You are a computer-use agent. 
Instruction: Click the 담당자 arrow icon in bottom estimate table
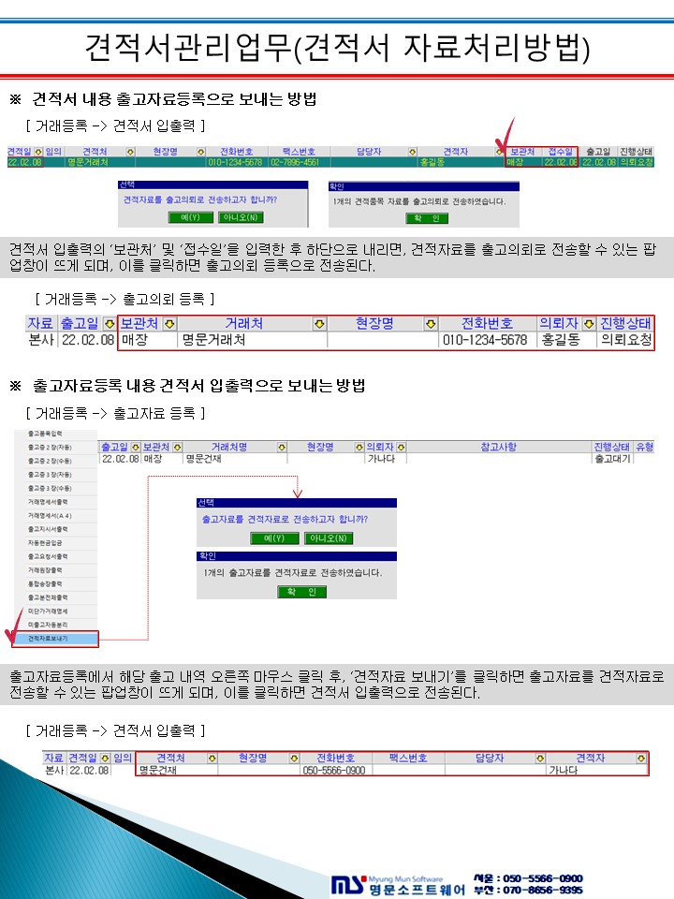click(x=540, y=758)
